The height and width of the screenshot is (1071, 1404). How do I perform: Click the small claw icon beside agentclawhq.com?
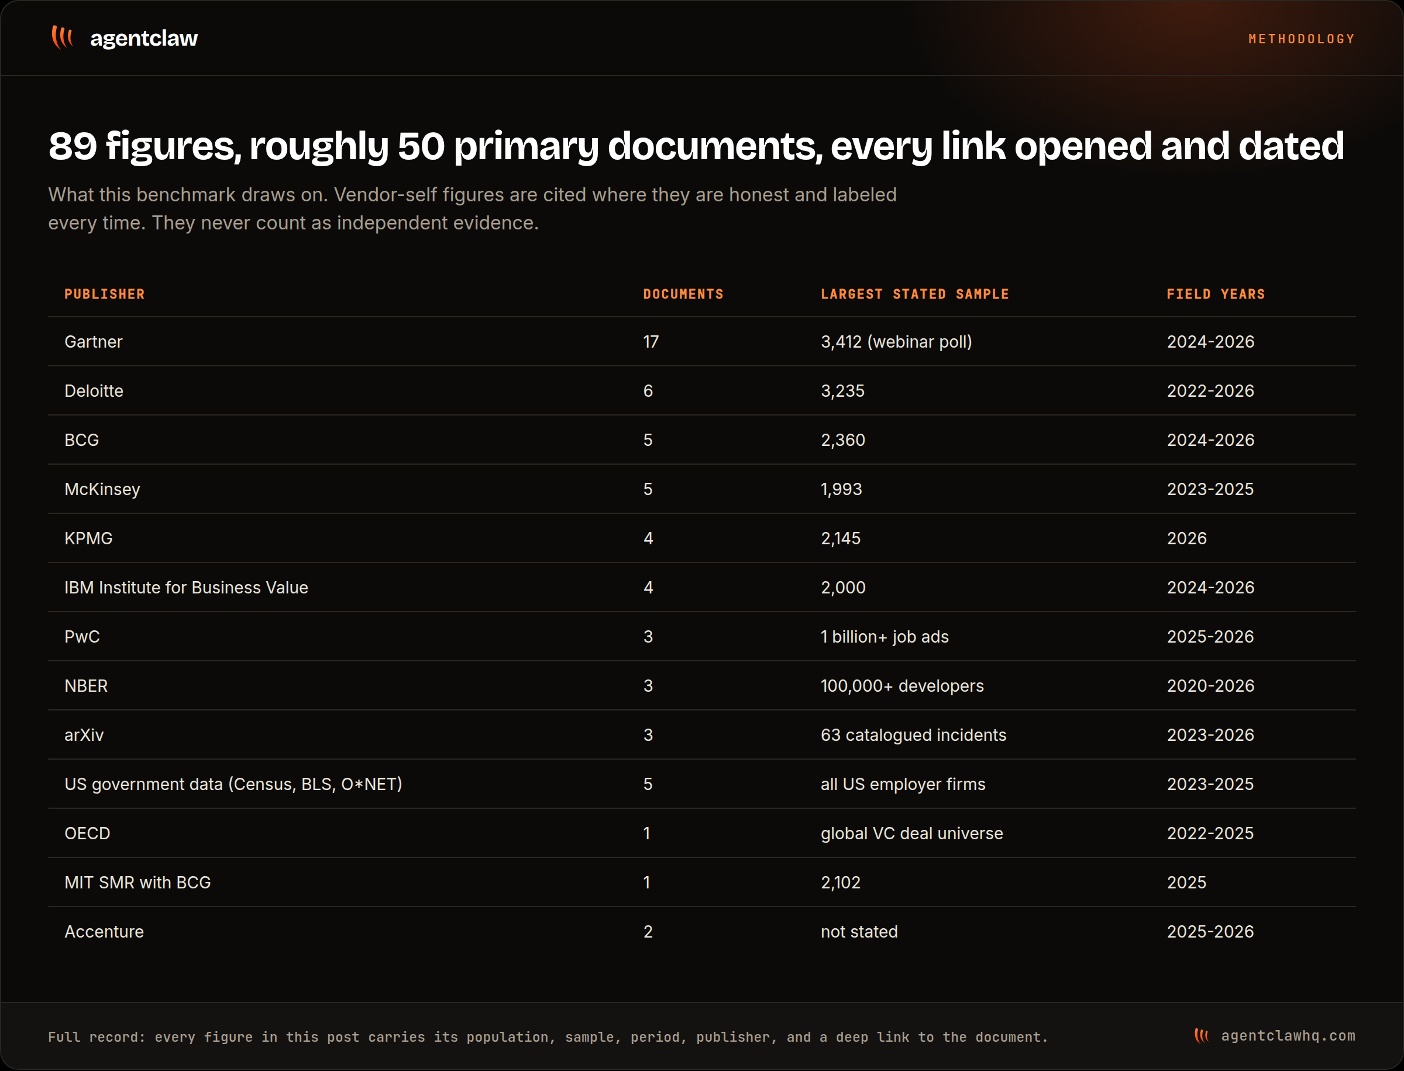point(1202,1036)
